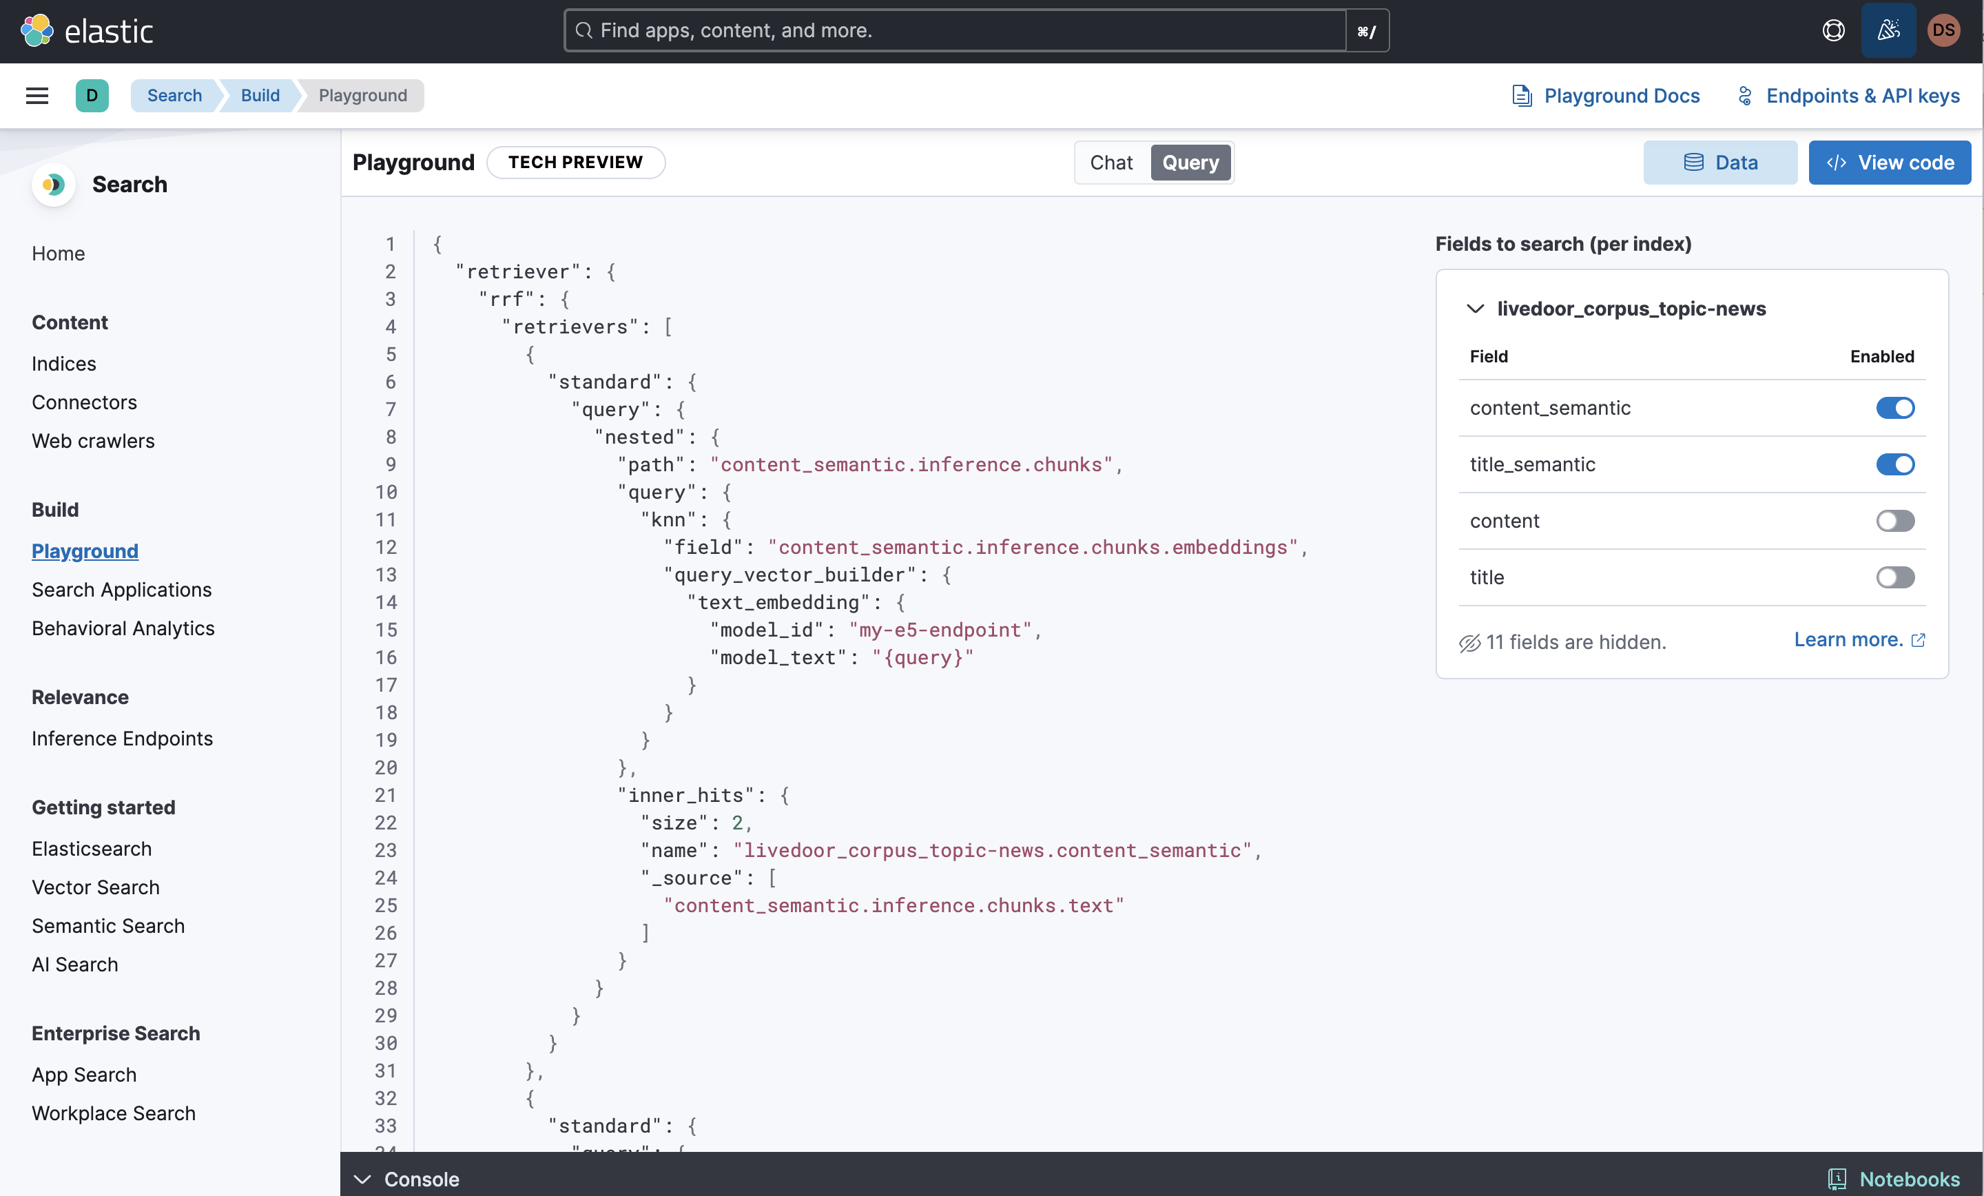Open App Search
The width and height of the screenshot is (1984, 1196).
pos(85,1075)
